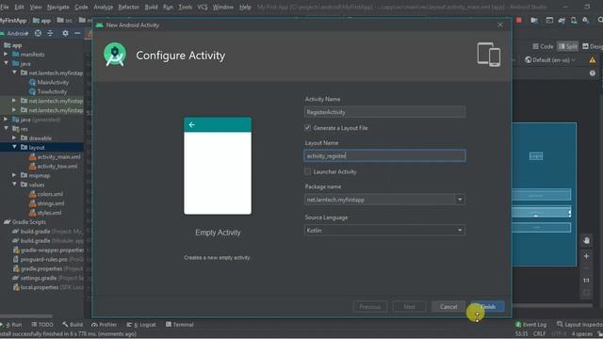Viewport: 603px width, 339px height.
Task: Click the warning triangle icon in editor
Action: [x=593, y=59]
